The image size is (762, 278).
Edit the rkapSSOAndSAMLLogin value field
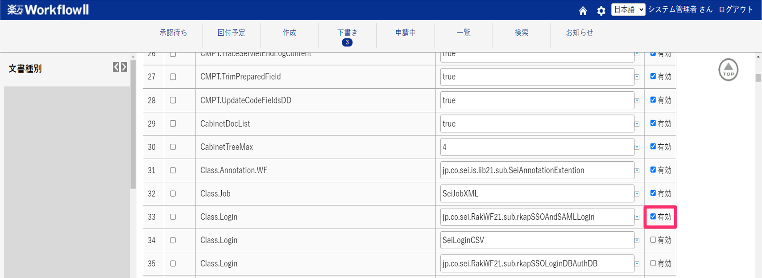point(537,217)
